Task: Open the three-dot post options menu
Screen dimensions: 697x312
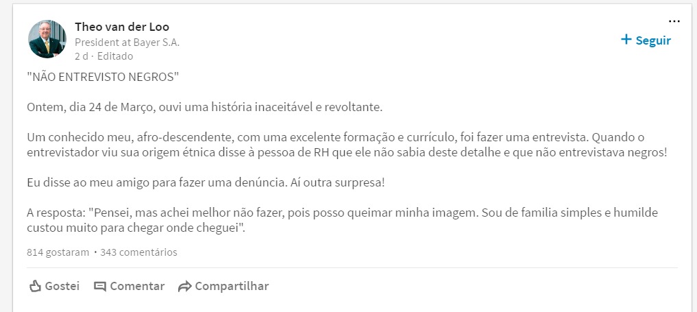Action: 674,21
